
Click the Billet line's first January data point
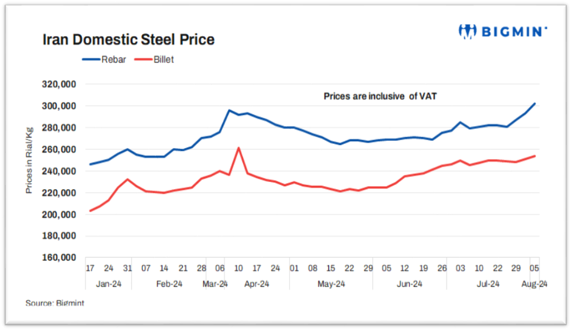click(x=90, y=211)
